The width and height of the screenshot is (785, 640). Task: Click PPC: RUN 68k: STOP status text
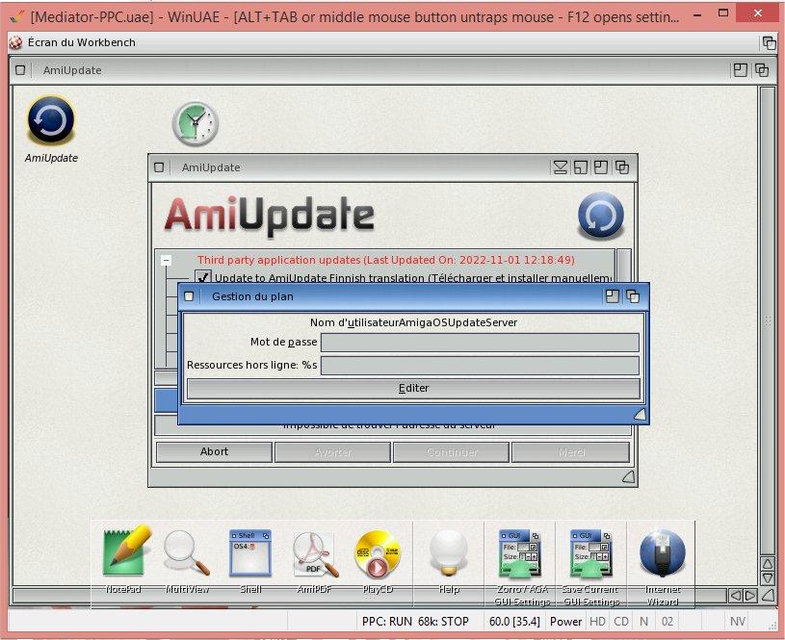click(x=415, y=622)
